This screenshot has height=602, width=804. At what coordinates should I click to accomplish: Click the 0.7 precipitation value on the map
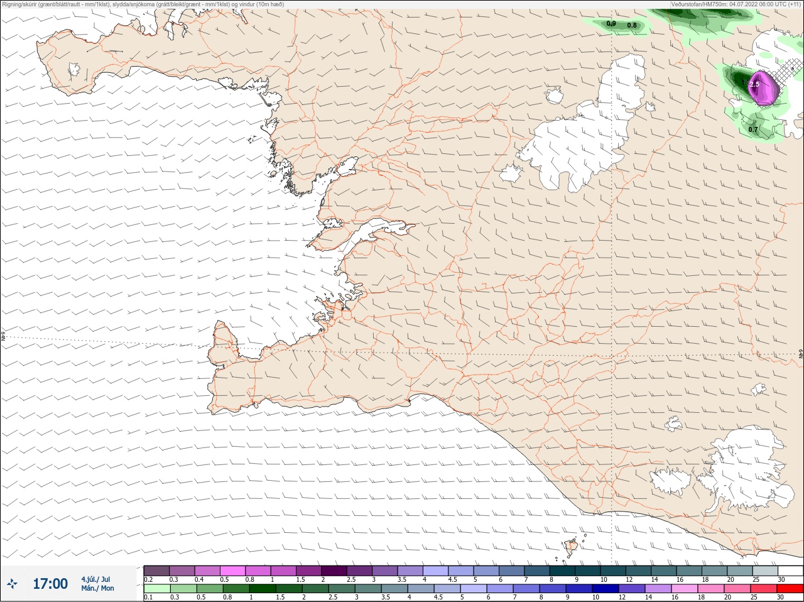click(x=753, y=130)
